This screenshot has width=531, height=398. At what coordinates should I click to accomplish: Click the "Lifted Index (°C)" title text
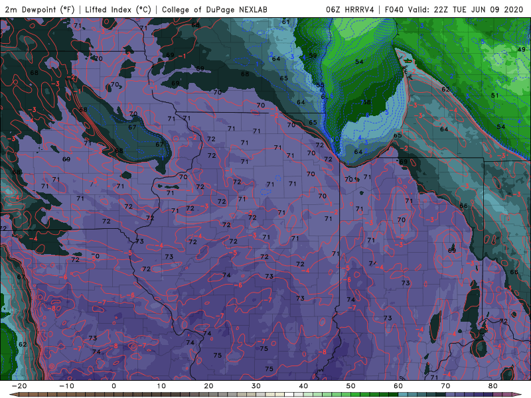pos(118,9)
